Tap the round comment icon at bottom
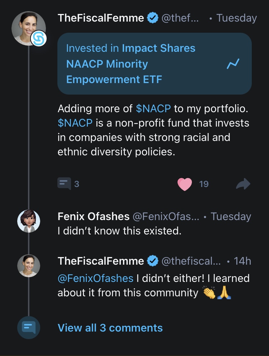The width and height of the screenshot is (269, 356). 29,327
